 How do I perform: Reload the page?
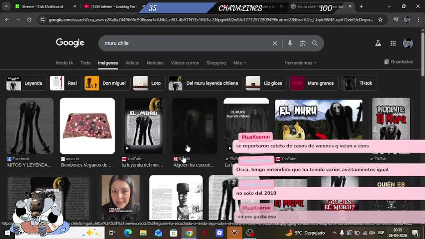[29, 20]
